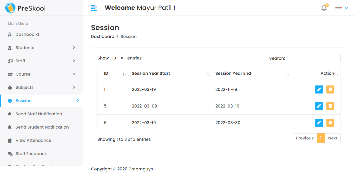355x180 pixels.
Task: Toggle sort on Session Year End column
Action: (x=287, y=75)
